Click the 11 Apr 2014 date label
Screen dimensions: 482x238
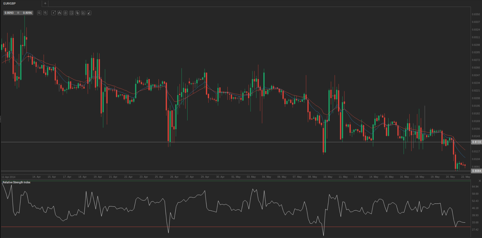pyautogui.click(x=9, y=177)
